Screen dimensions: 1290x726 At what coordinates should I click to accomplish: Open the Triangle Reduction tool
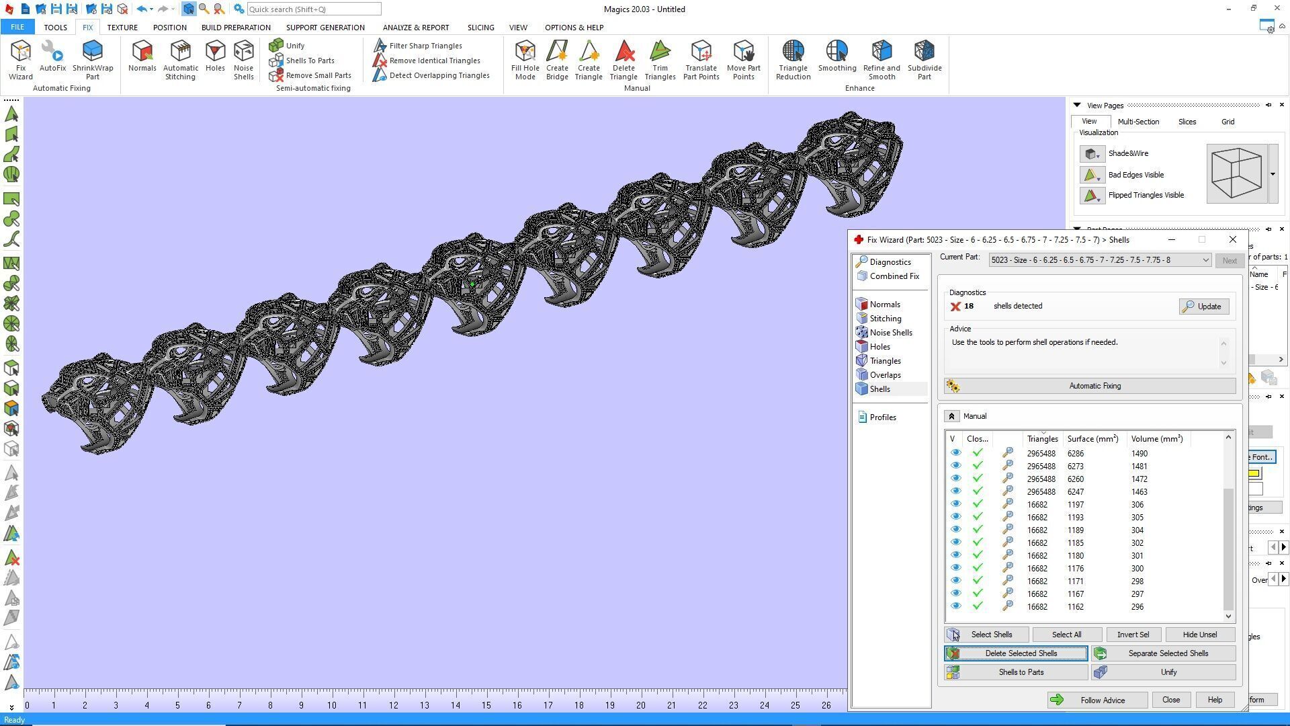(793, 59)
